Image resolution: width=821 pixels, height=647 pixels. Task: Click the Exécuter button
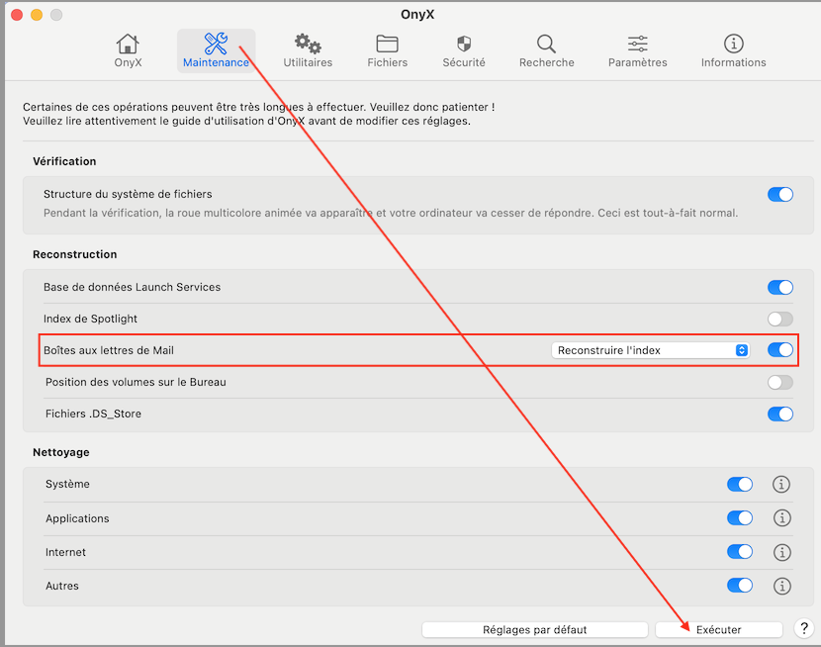(719, 630)
